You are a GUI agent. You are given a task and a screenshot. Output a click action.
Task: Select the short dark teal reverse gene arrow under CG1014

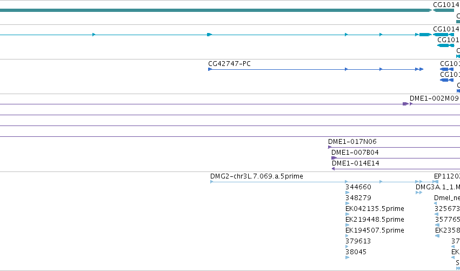[x=443, y=10]
